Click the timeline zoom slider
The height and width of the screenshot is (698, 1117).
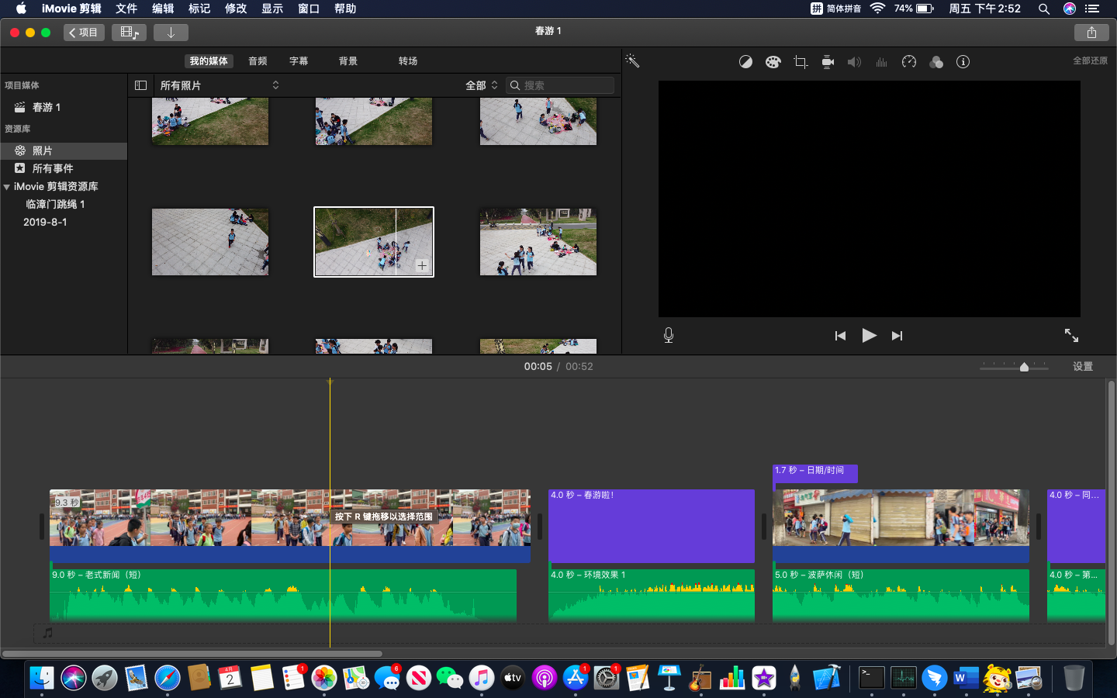[x=1024, y=367]
